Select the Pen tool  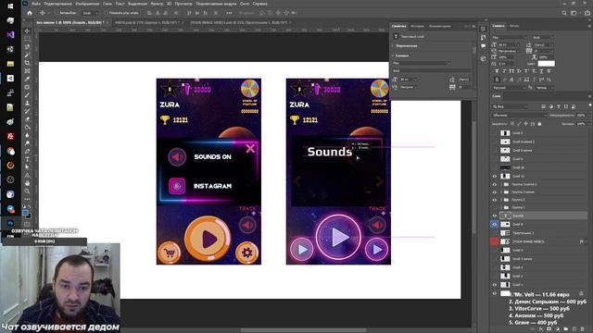point(27,152)
